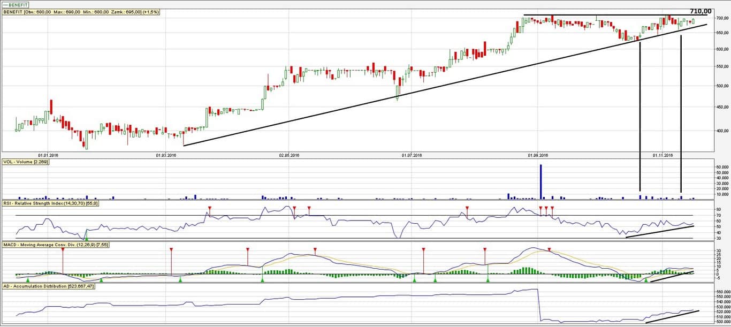Screen dimensions: 731x327
Task: Click the 710,00 resistance price annotation
Action: point(700,11)
